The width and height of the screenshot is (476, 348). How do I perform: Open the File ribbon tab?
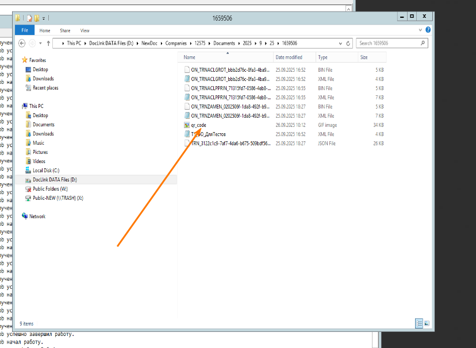25,30
